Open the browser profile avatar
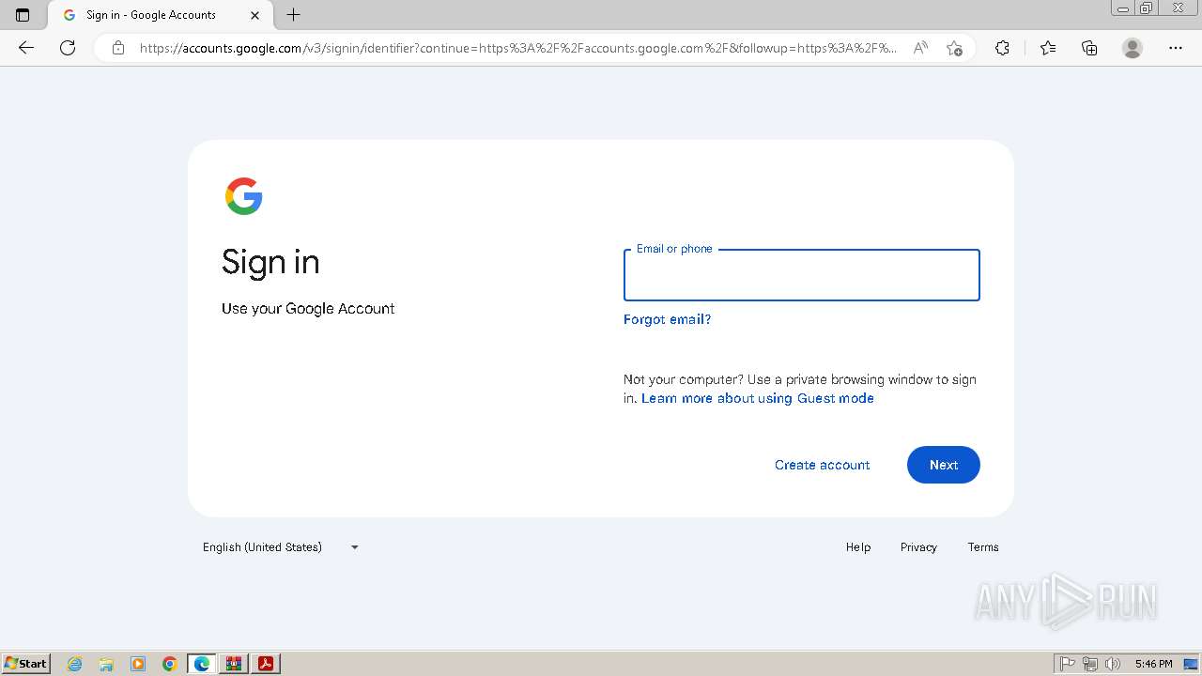The height and width of the screenshot is (676, 1202). click(1133, 48)
